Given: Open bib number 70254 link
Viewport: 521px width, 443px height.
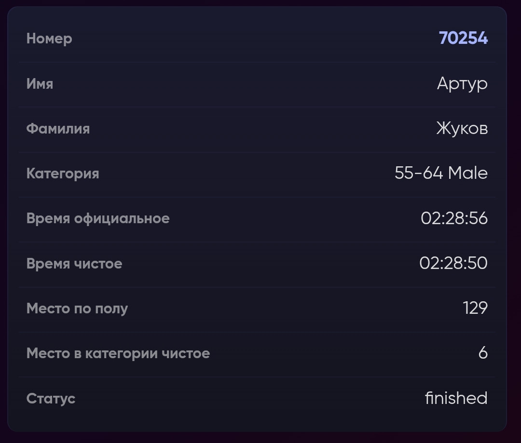Looking at the screenshot, I should [463, 38].
